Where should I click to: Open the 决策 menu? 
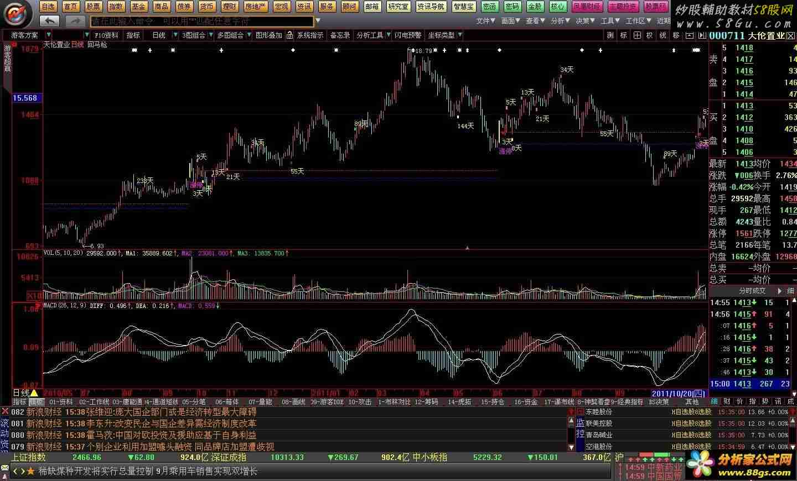coord(585,20)
